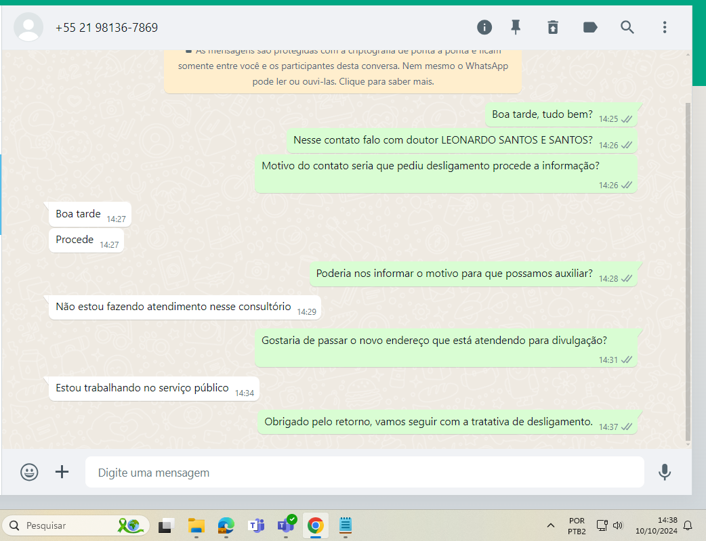Screen dimensions: 706x541
Task: Start voice recording with microphone icon
Action: click(x=665, y=472)
